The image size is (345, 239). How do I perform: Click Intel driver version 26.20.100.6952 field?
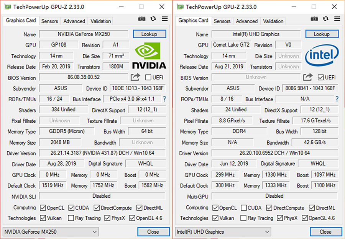coord(275,153)
